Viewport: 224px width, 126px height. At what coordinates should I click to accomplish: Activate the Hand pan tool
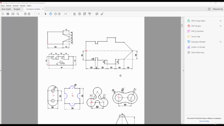50,14
